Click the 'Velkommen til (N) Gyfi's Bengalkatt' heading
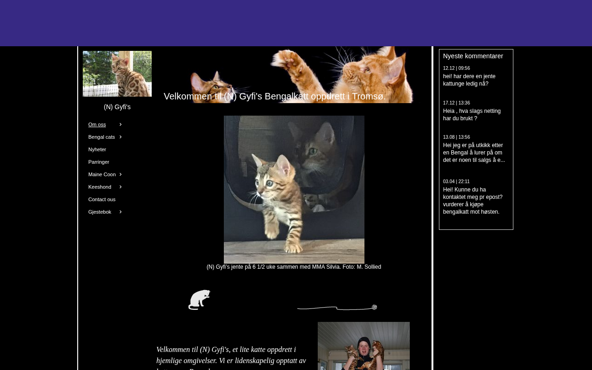The image size is (592, 370). tap(275, 96)
